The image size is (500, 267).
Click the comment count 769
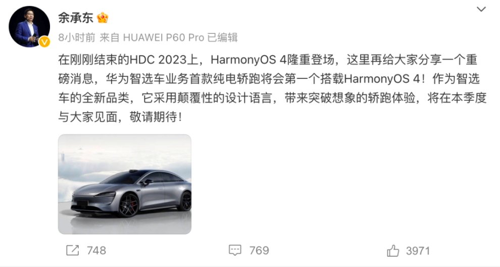pyautogui.click(x=259, y=251)
